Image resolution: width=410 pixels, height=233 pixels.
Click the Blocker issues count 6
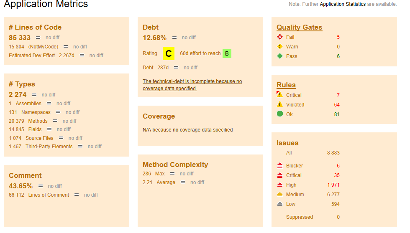338,166
